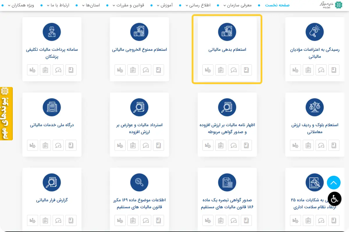Click chat icon under سامانه پرداخت مالیات تکلیفی پزشکان
This screenshot has width=349, height=232.
tap(58, 70)
